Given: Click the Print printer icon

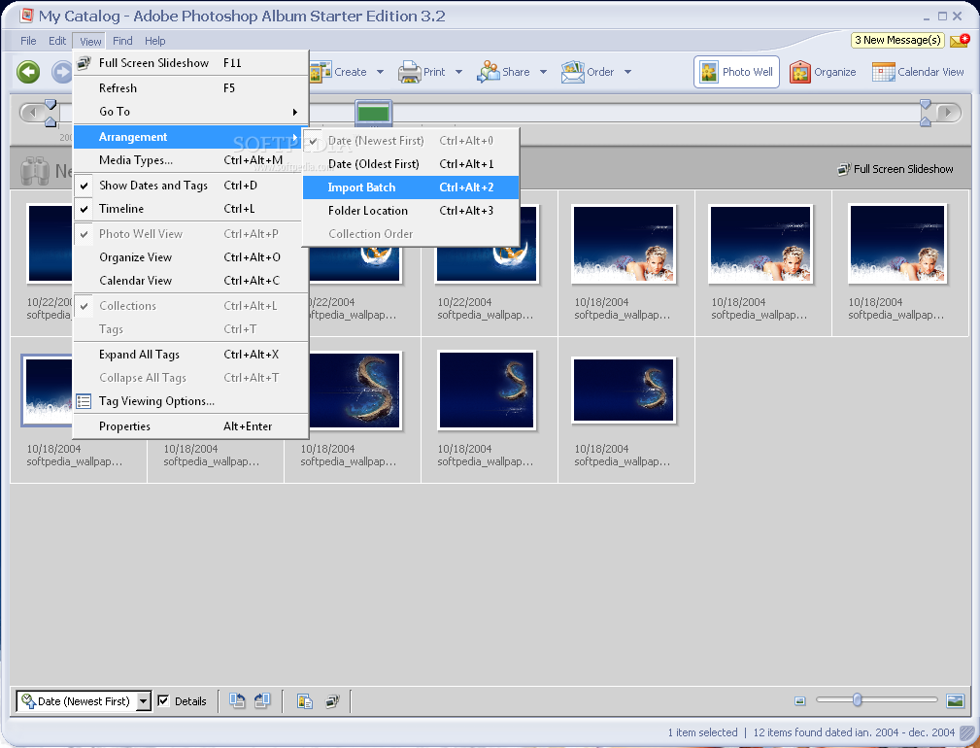Looking at the screenshot, I should [409, 72].
